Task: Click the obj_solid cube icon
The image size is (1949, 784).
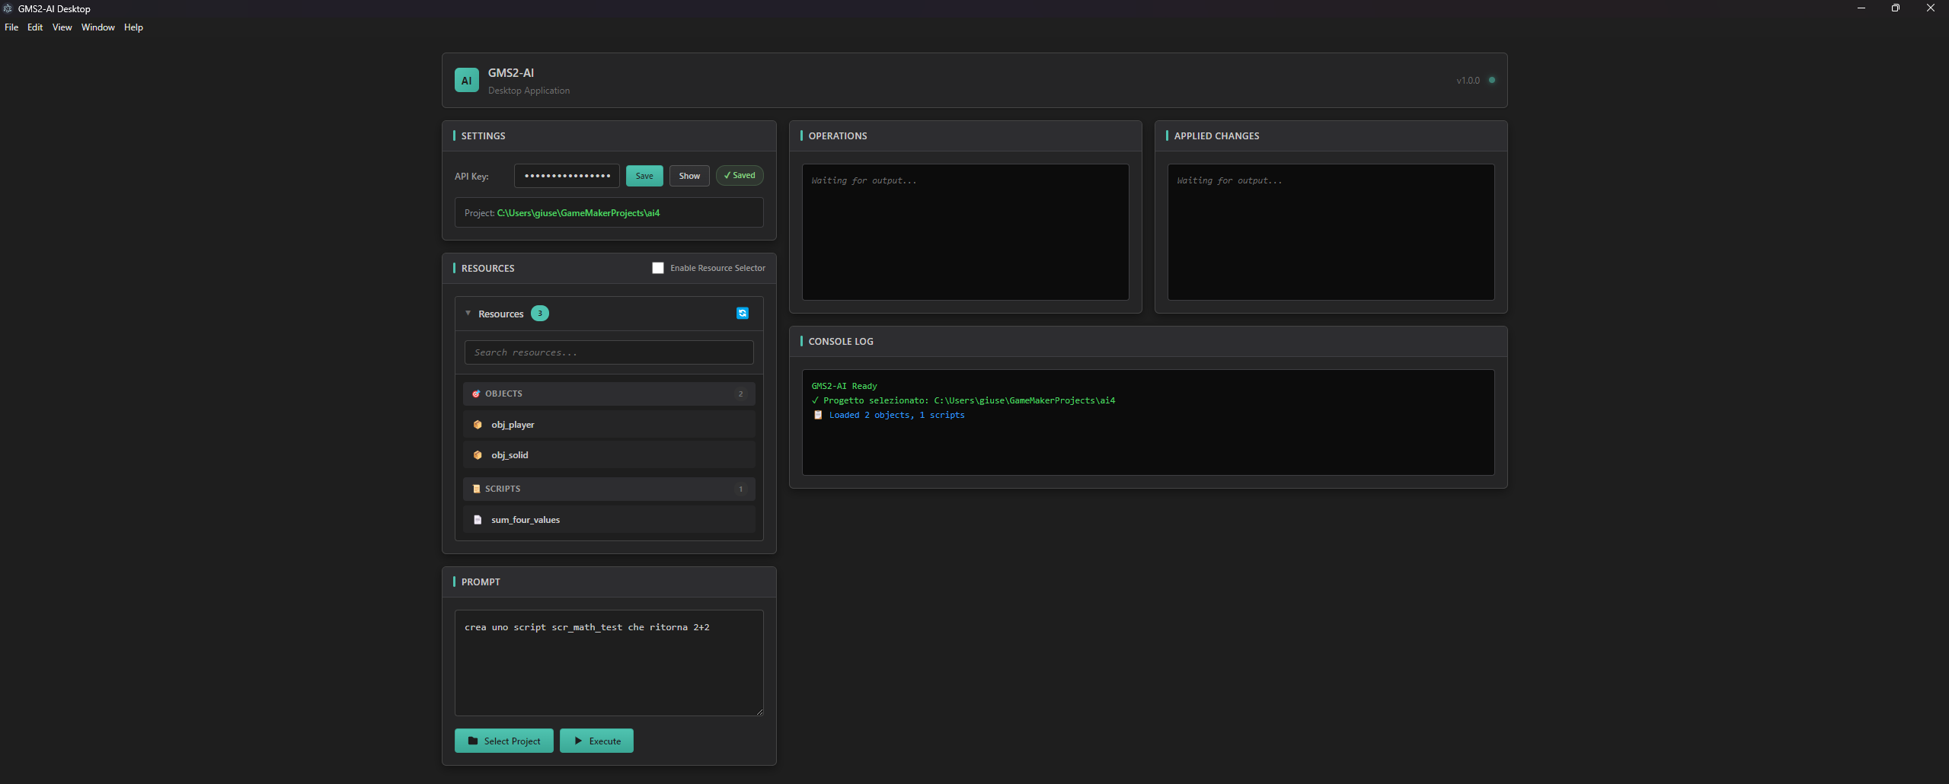Action: [478, 455]
